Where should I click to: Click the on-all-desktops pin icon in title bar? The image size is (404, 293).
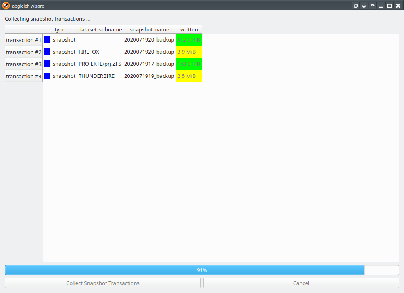[356, 6]
